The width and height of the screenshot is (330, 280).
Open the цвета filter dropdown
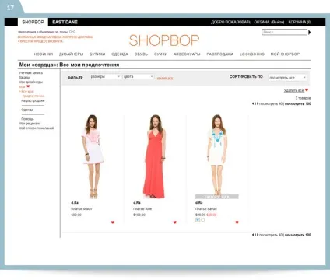tap(139, 77)
